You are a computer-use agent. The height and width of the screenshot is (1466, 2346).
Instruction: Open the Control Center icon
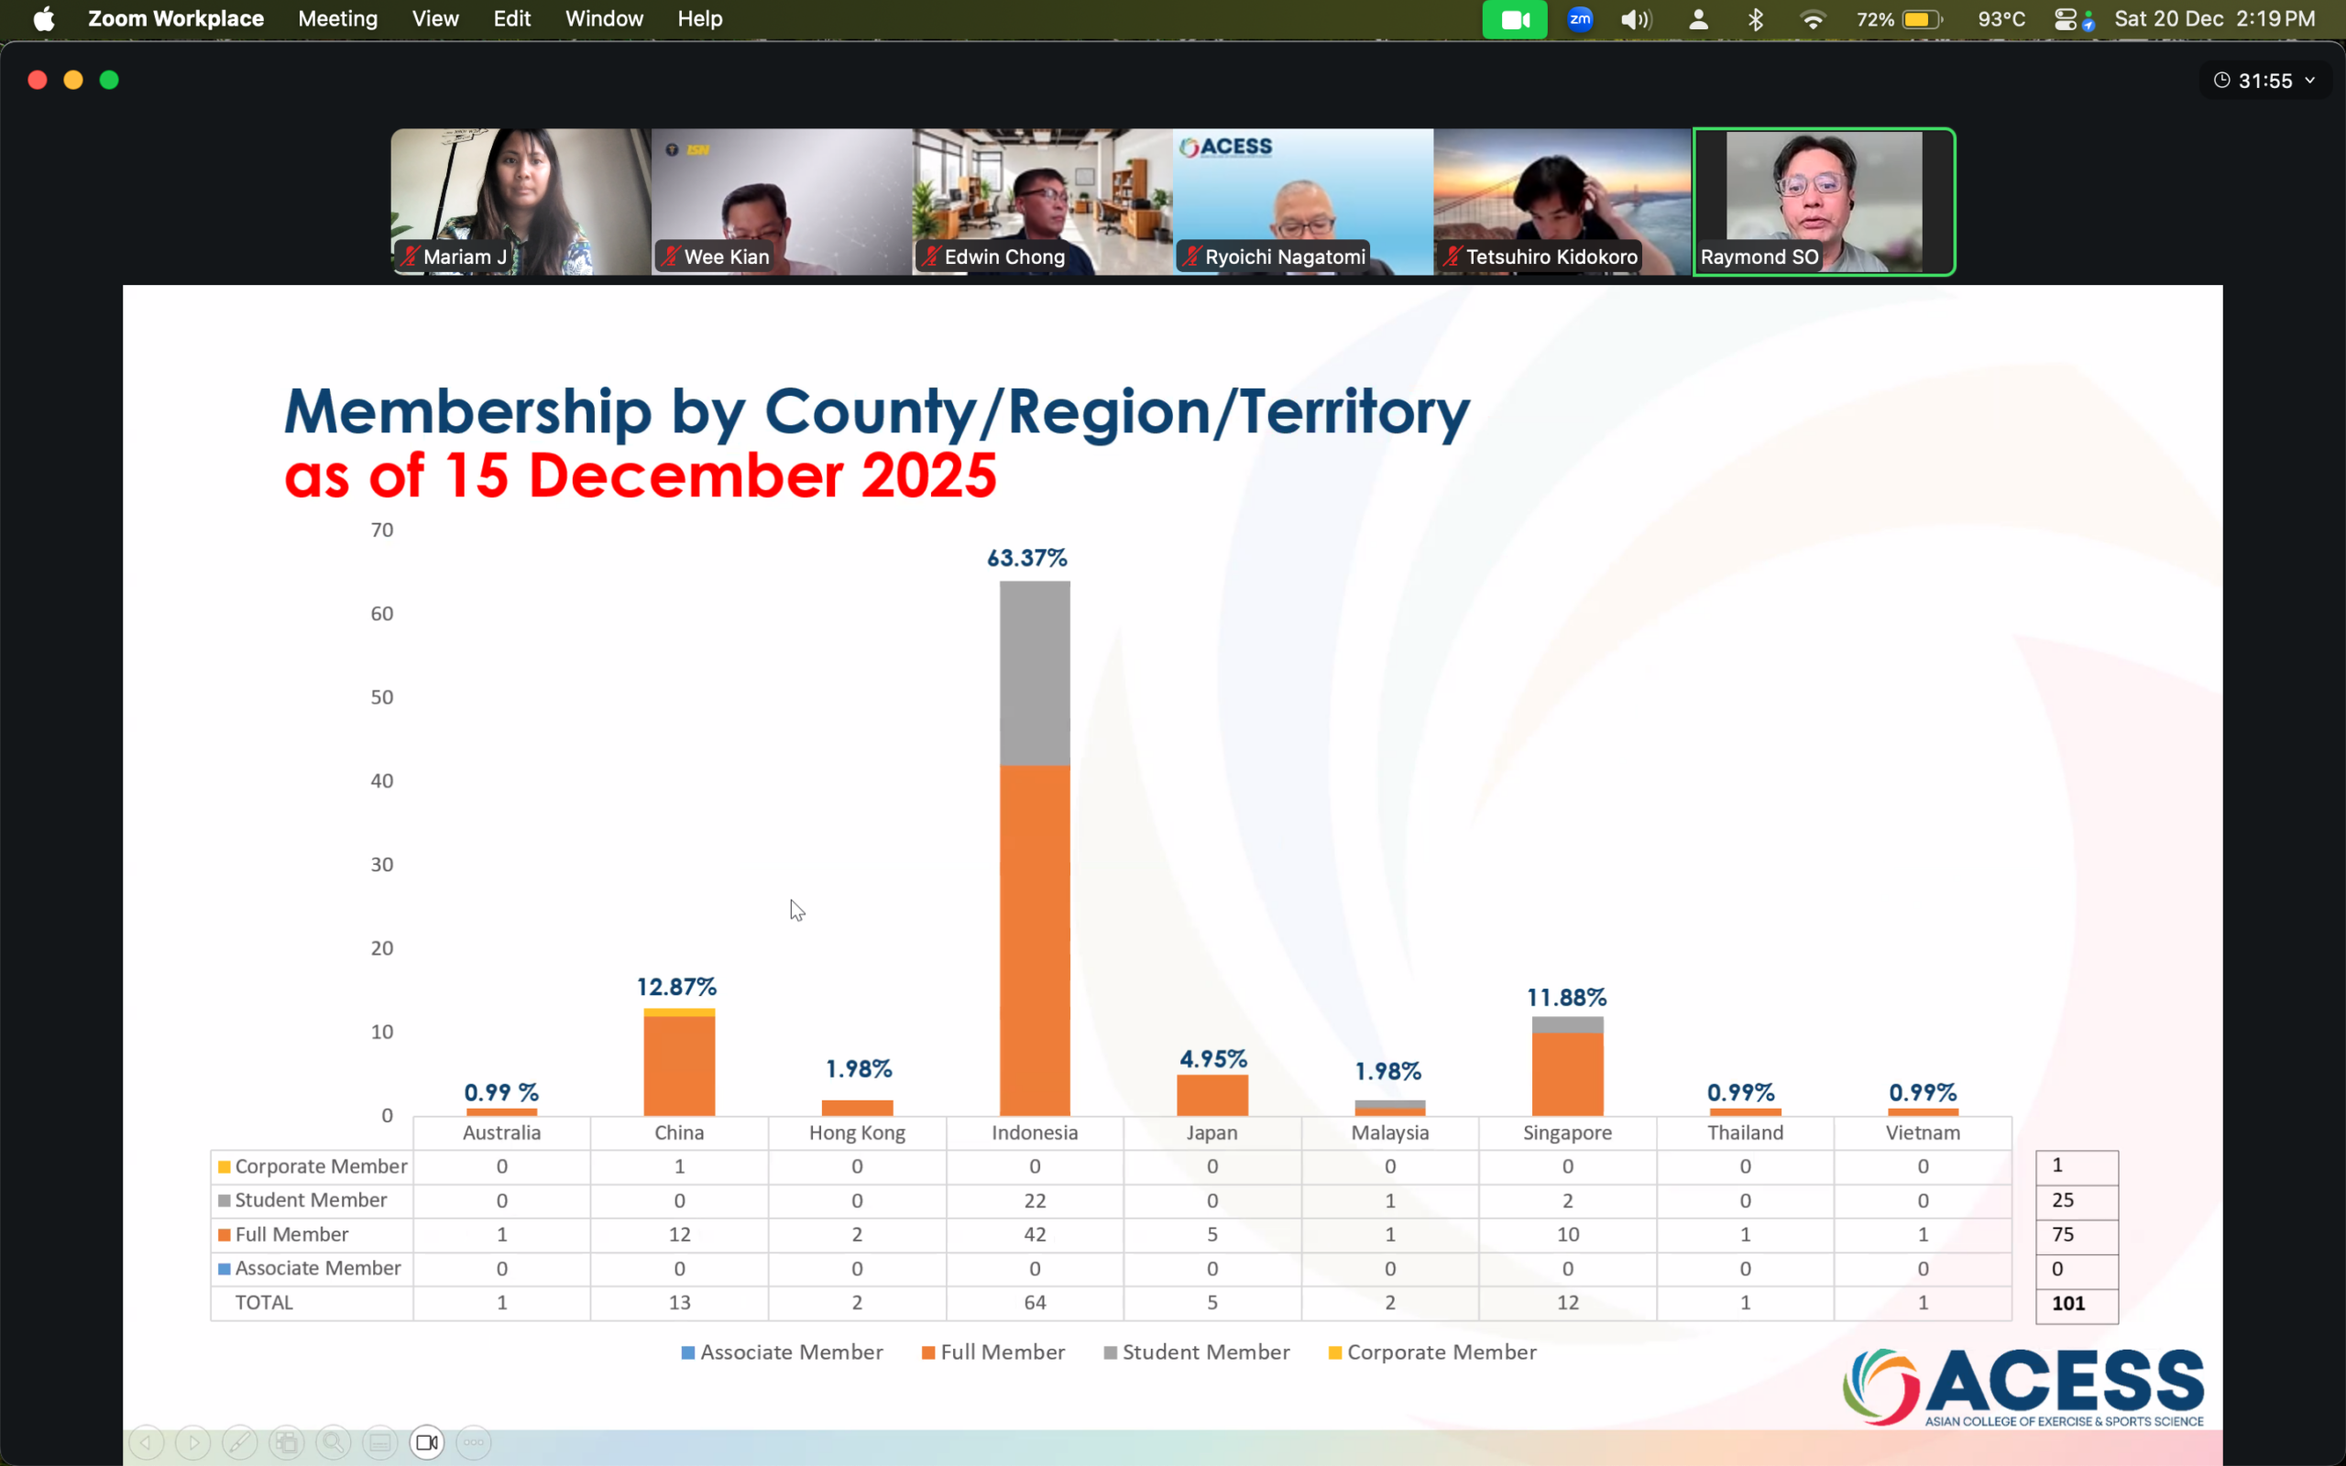2066,19
